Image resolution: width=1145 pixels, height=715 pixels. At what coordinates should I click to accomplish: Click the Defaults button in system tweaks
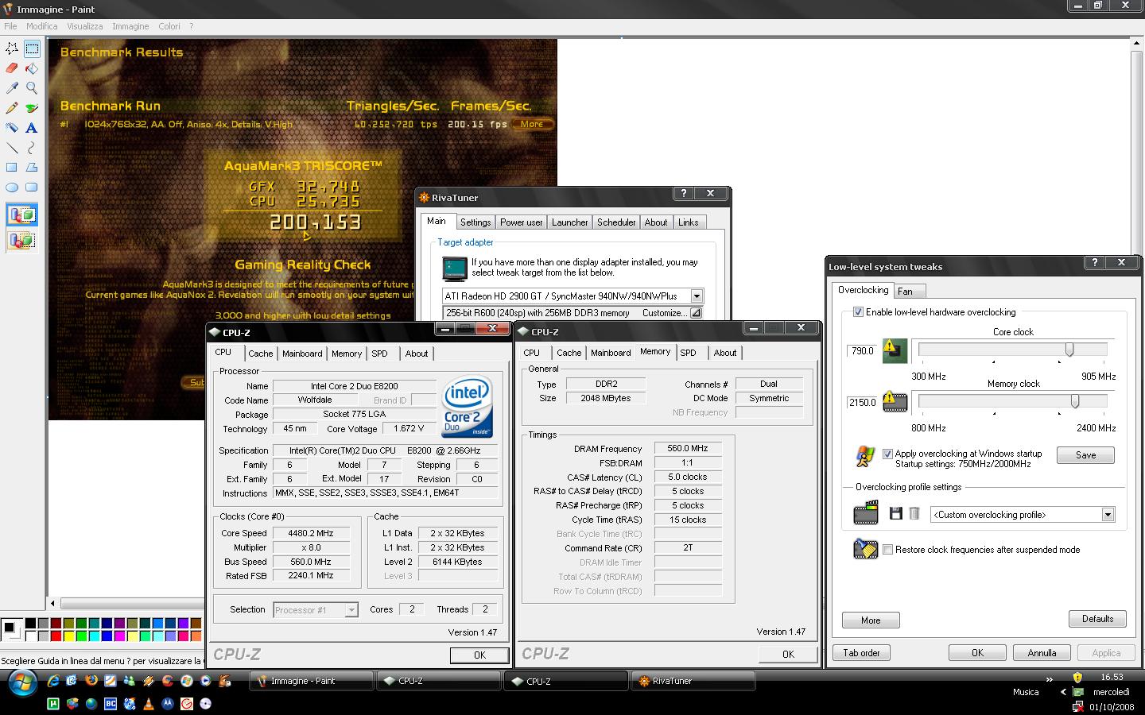(x=1097, y=619)
